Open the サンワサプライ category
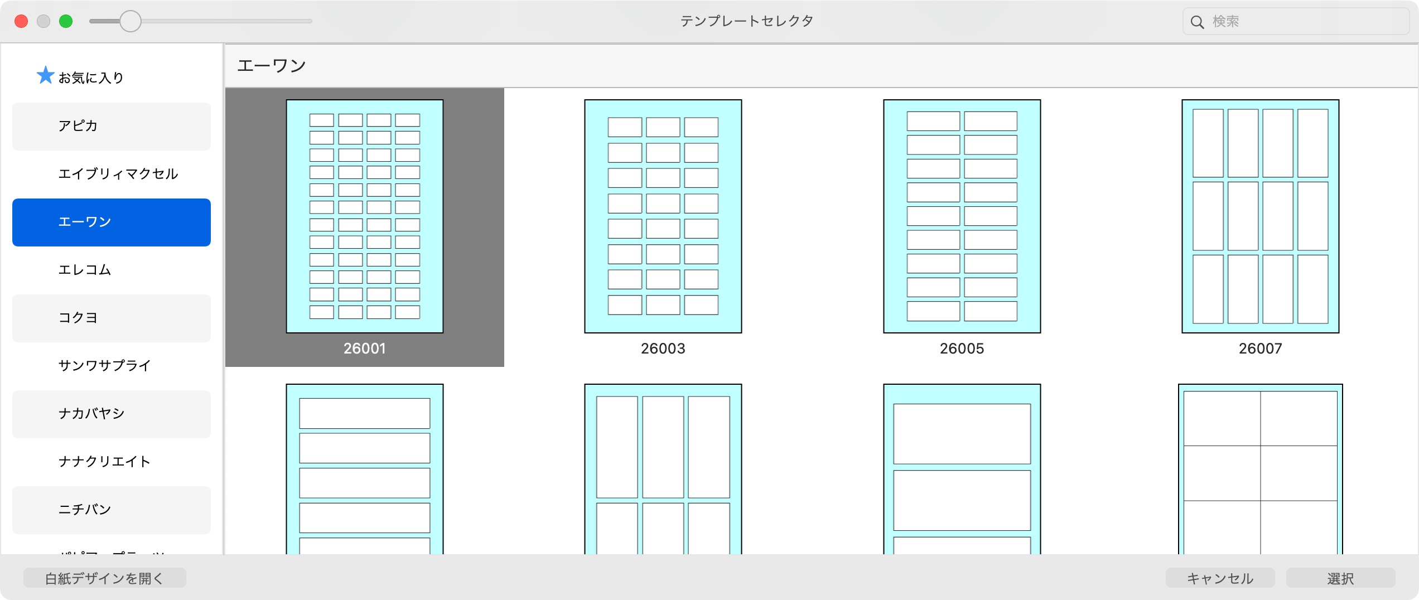The height and width of the screenshot is (600, 1419). 112,366
